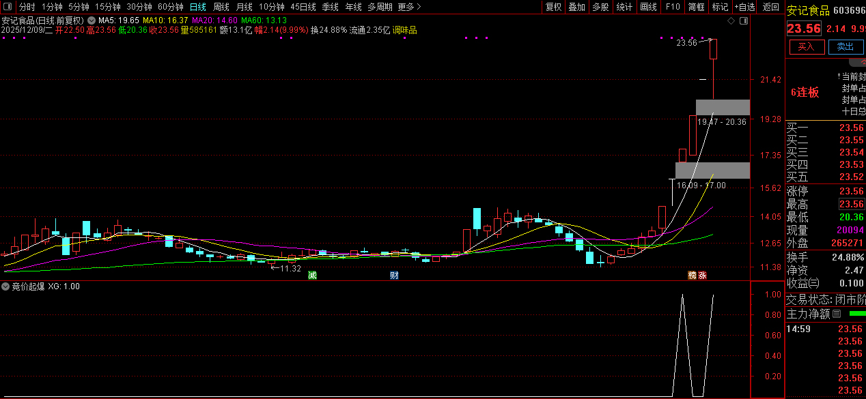Switch to 周线 weekly chart
This screenshot has width=866, height=399.
point(221,7)
